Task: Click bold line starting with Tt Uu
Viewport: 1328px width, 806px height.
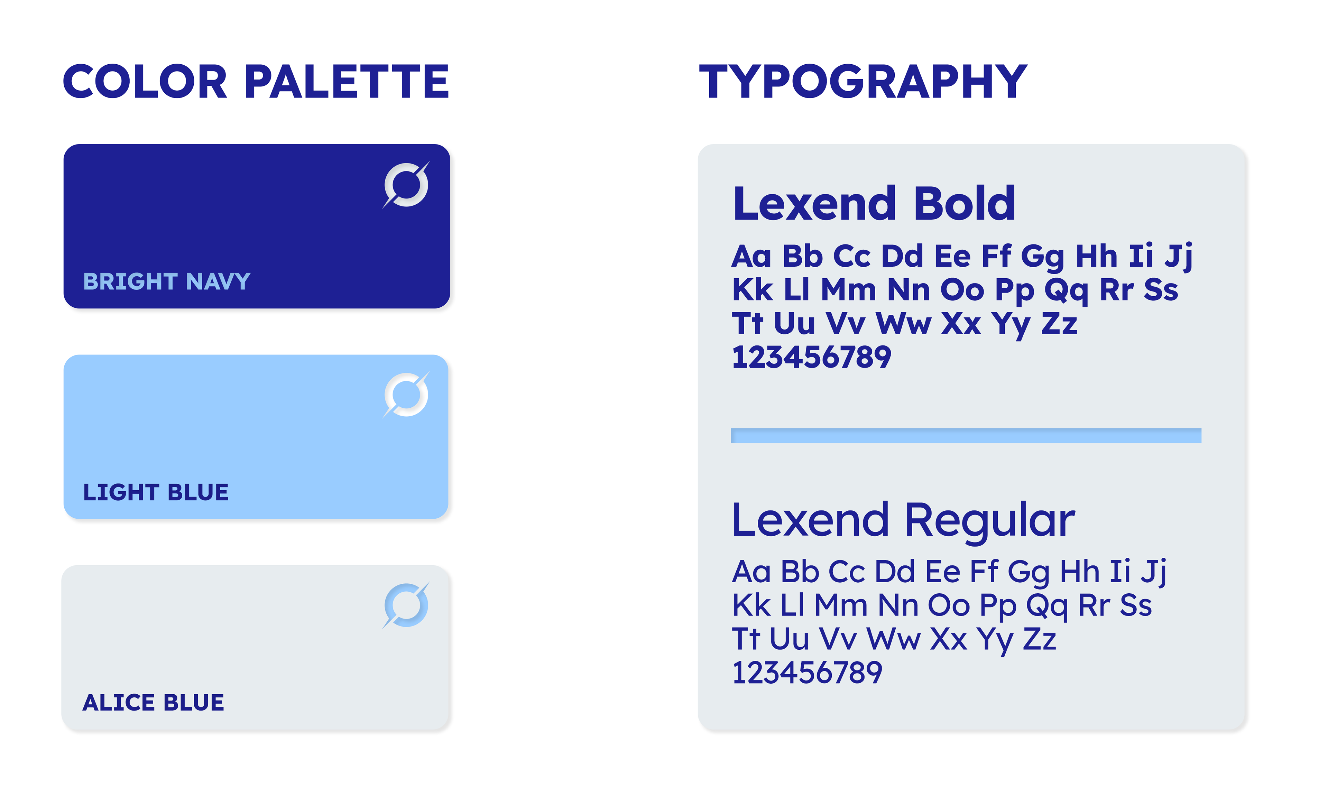Action: click(x=904, y=324)
